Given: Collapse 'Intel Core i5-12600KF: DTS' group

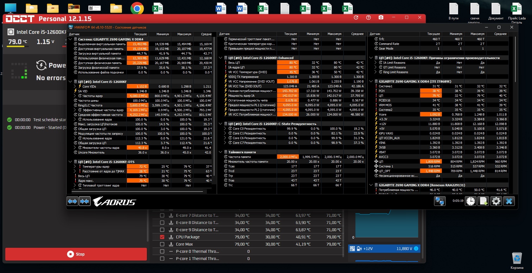Looking at the screenshot, I should coord(71,162).
